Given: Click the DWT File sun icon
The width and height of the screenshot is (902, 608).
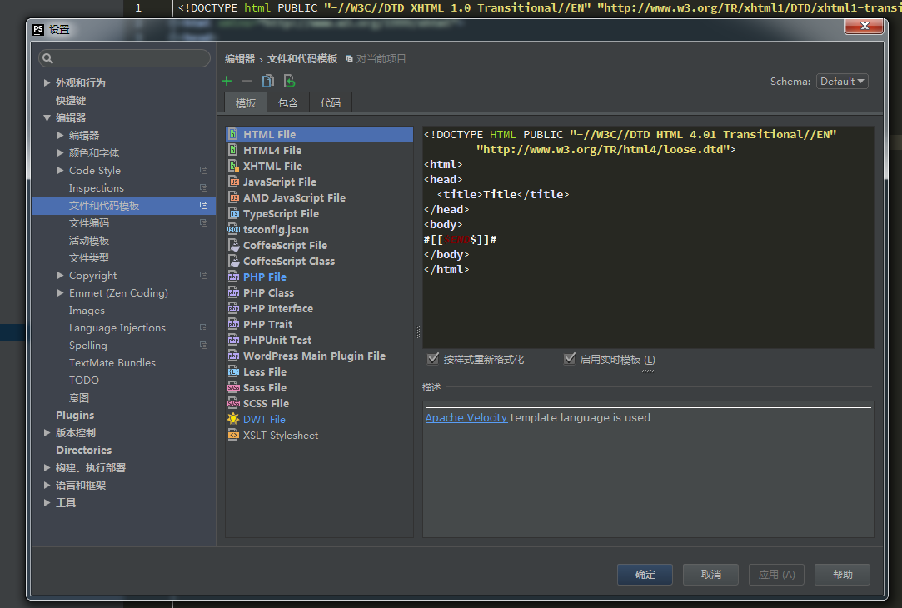Looking at the screenshot, I should click(233, 419).
